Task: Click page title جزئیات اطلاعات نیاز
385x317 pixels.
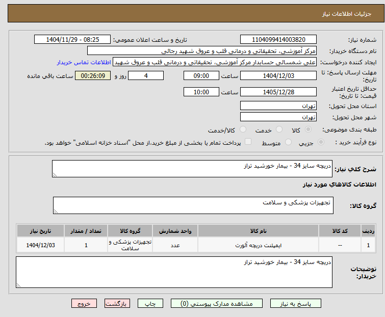Action: pyautogui.click(x=347, y=14)
